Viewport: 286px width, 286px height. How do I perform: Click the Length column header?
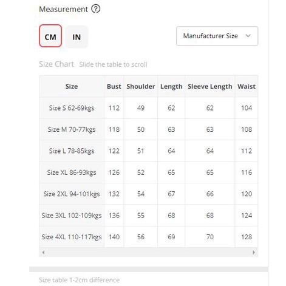click(171, 86)
